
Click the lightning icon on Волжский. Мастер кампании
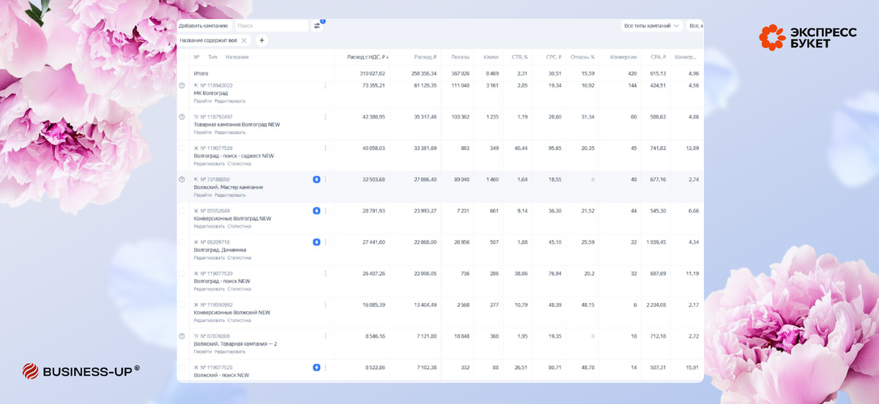click(x=316, y=179)
